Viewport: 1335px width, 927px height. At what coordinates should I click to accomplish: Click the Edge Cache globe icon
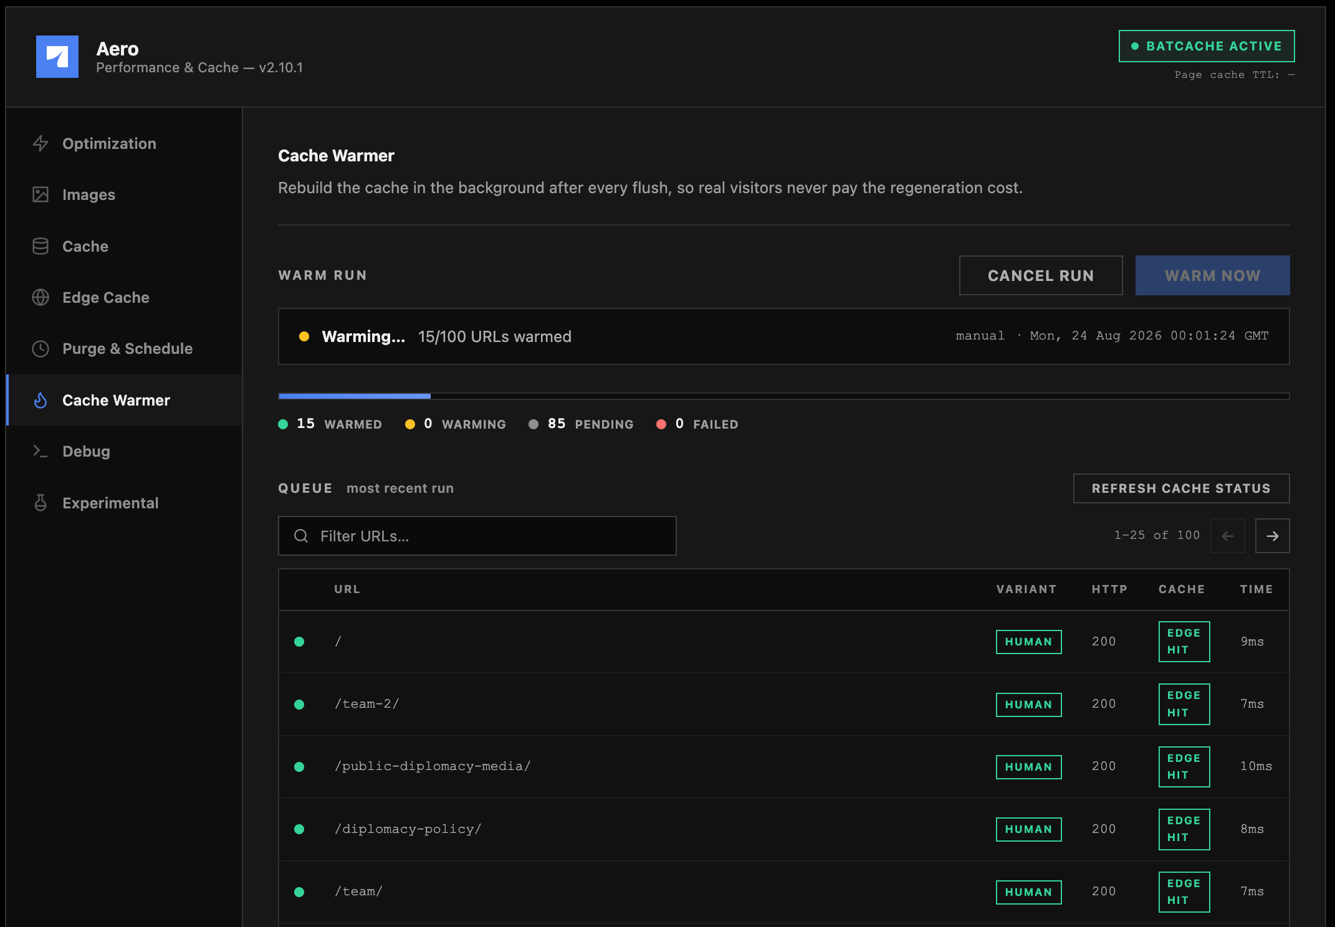pos(41,297)
